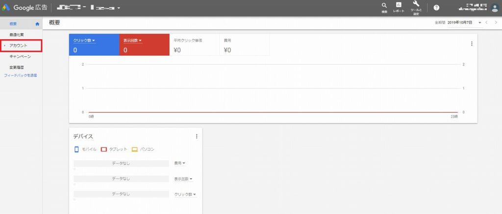Screen dimensions: 502x214
Task: Expand the アカウント sidebar arrow
Action: point(4,46)
